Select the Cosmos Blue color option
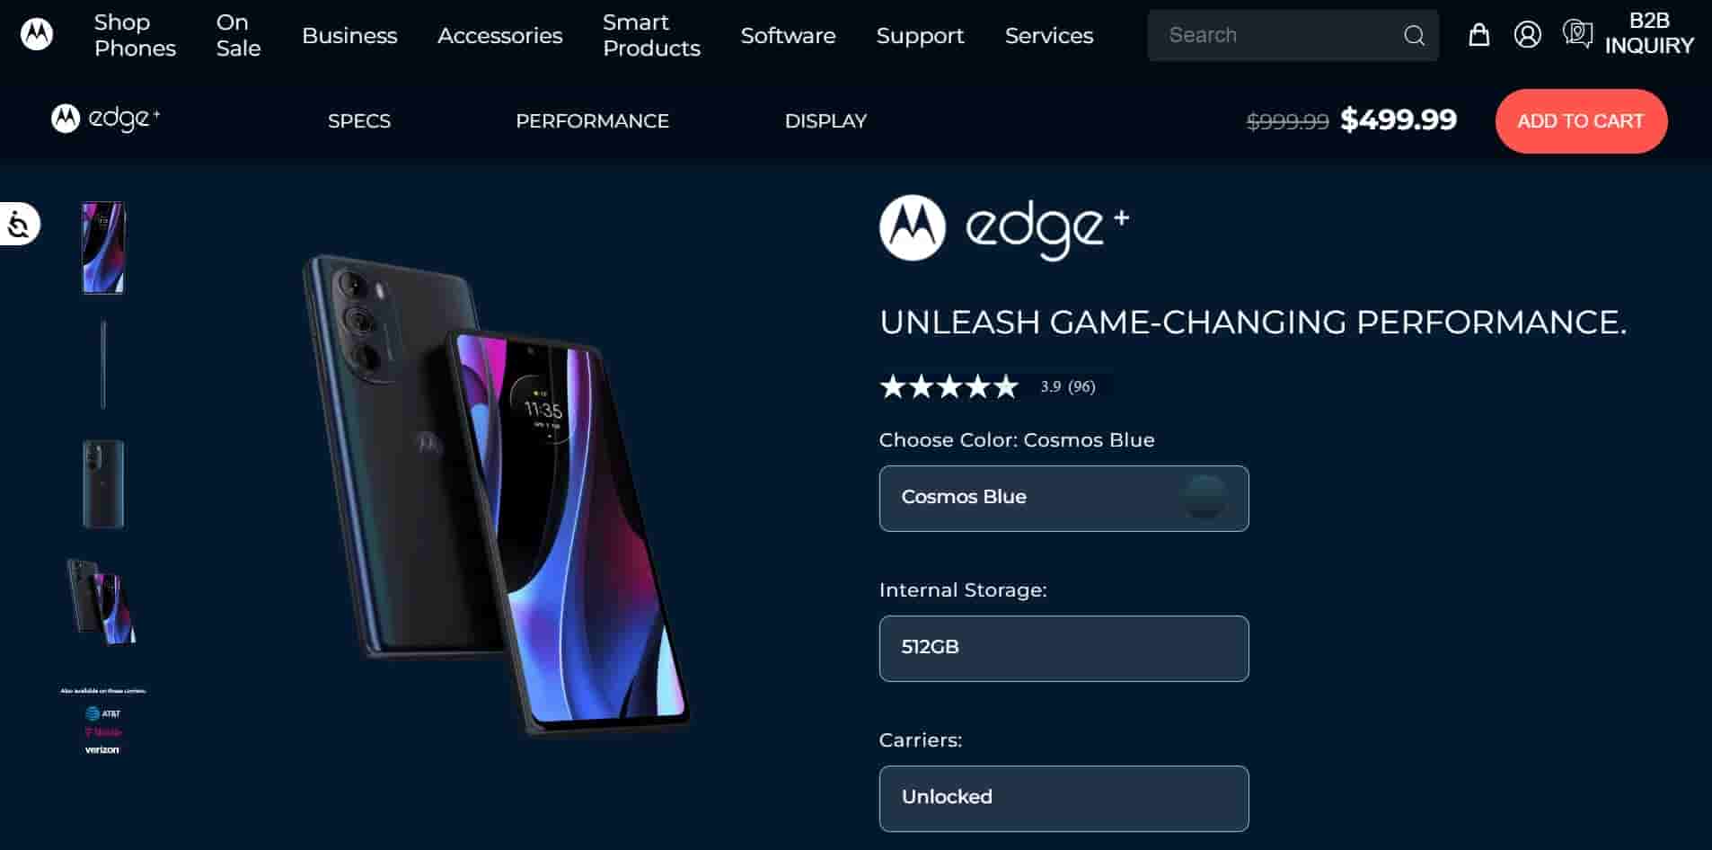This screenshot has width=1712, height=850. [1063, 498]
